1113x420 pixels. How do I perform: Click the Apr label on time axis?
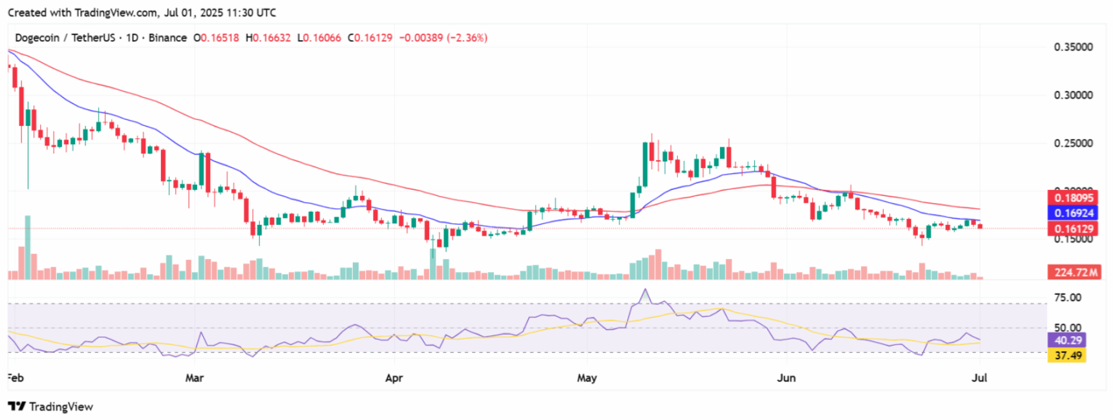[394, 378]
